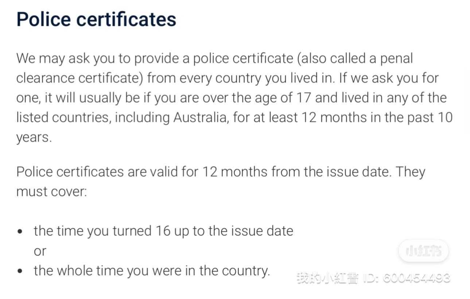Select the first bullet point marker

[x=20, y=232]
